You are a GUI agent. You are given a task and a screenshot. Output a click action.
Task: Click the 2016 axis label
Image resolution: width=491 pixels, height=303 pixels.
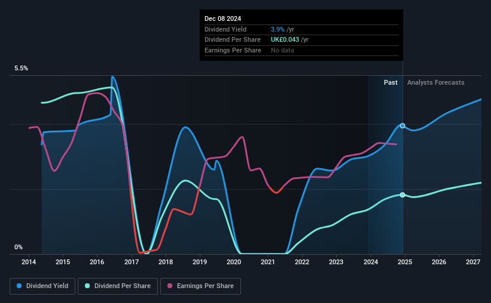pyautogui.click(x=97, y=262)
